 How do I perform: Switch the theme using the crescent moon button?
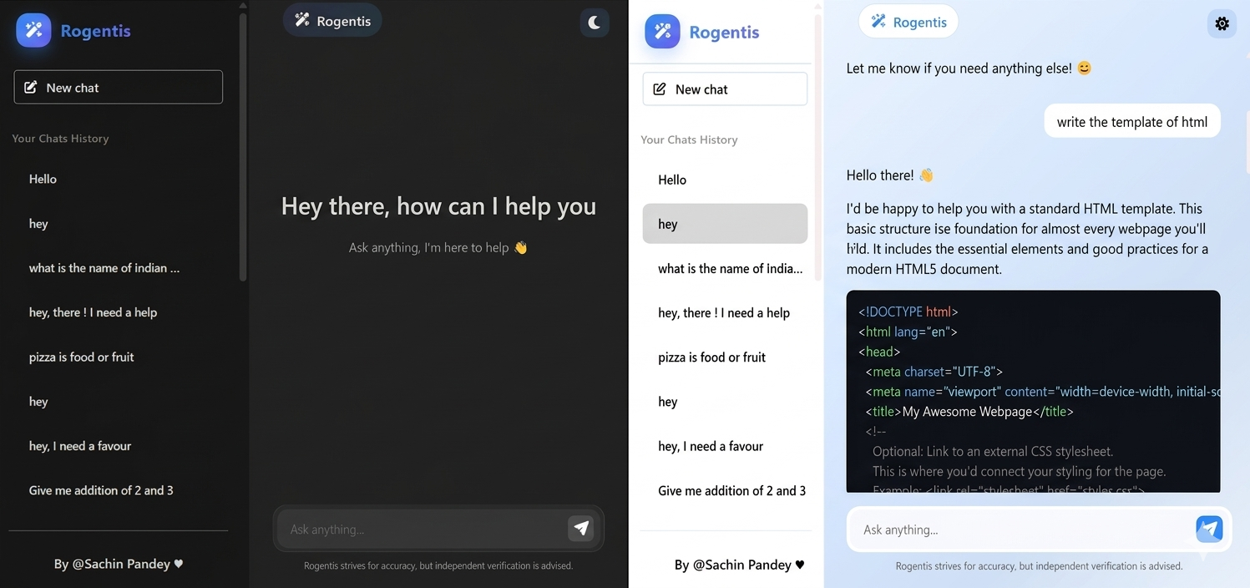coord(595,23)
